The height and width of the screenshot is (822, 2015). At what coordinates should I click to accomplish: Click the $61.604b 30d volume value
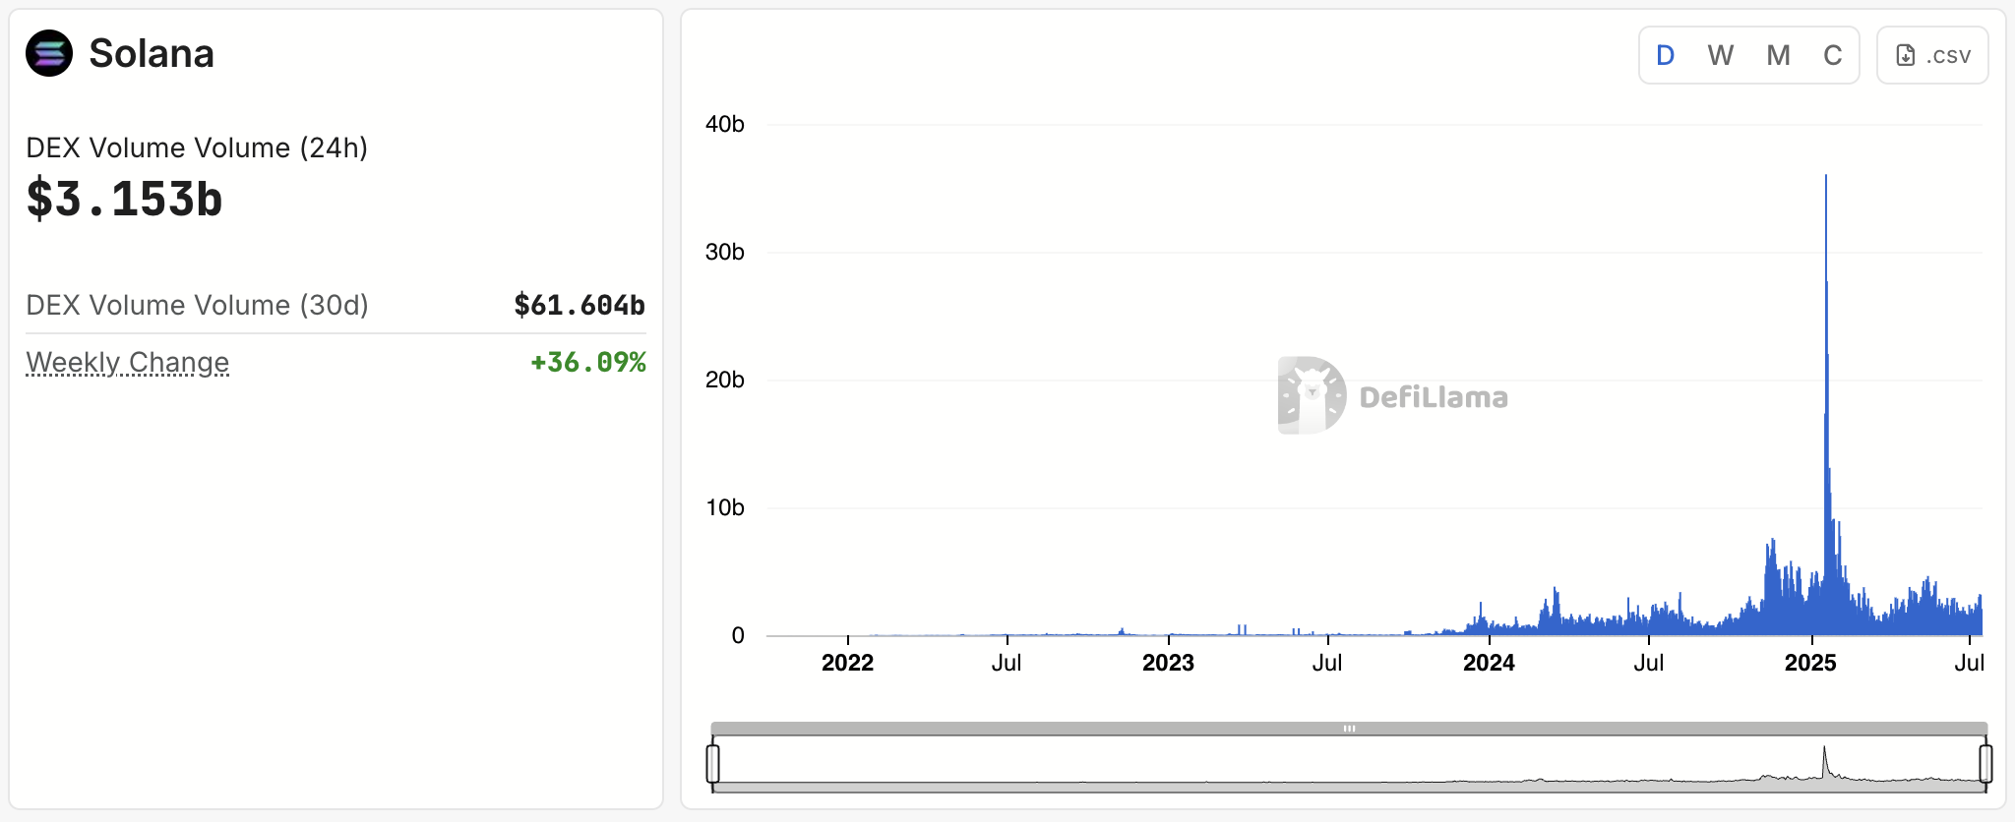click(580, 306)
